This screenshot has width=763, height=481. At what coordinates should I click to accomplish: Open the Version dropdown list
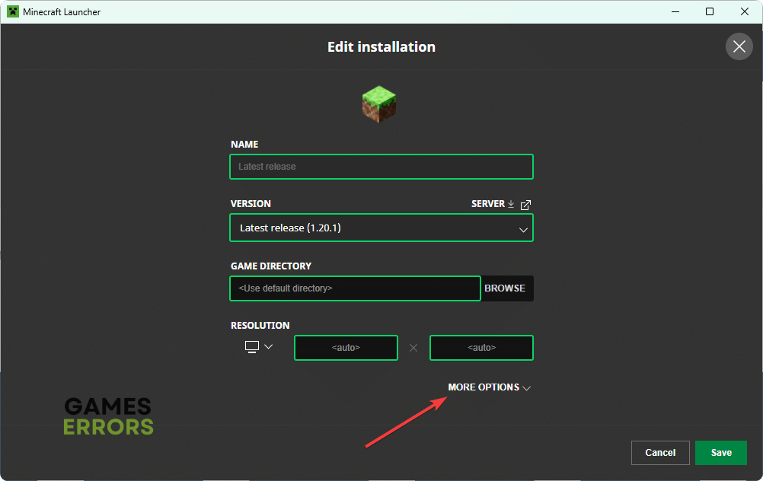[381, 228]
